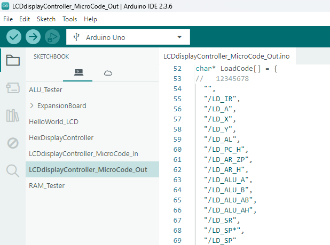The height and width of the screenshot is (245, 330).
Task: Select the RAM_Tester sketch
Action: point(46,186)
